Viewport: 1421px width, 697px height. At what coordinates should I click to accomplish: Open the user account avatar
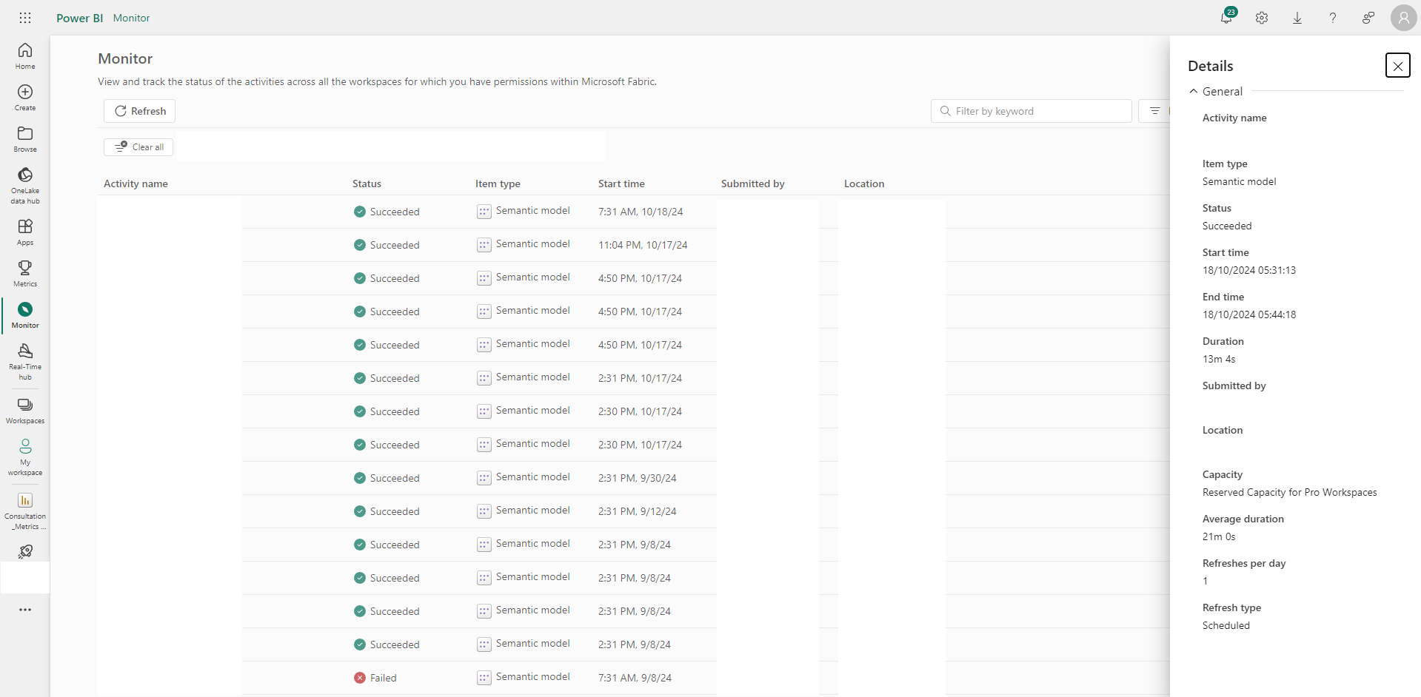1403,18
